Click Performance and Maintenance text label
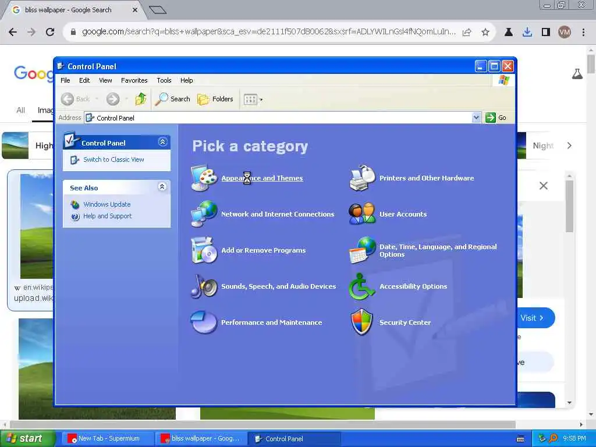 pyautogui.click(x=271, y=322)
